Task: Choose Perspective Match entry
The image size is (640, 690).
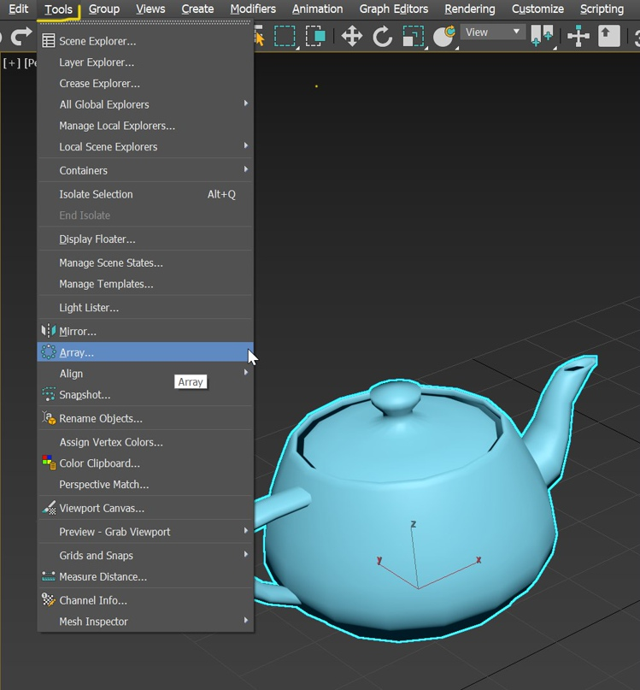Action: (x=145, y=484)
